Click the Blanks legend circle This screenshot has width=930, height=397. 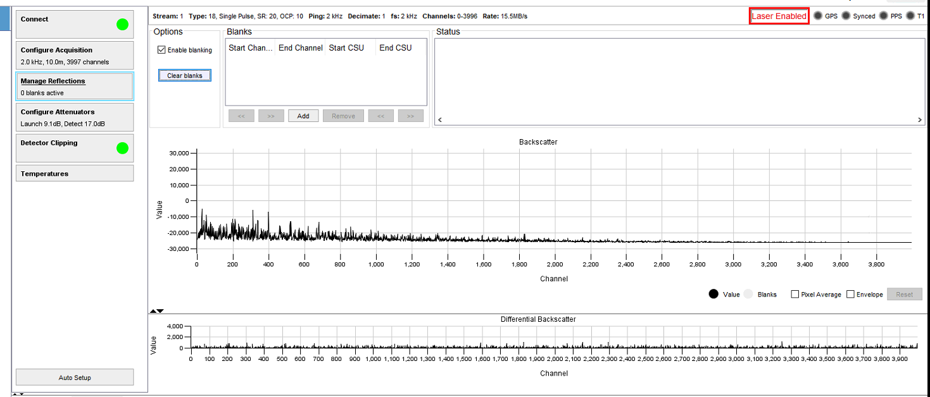(749, 294)
